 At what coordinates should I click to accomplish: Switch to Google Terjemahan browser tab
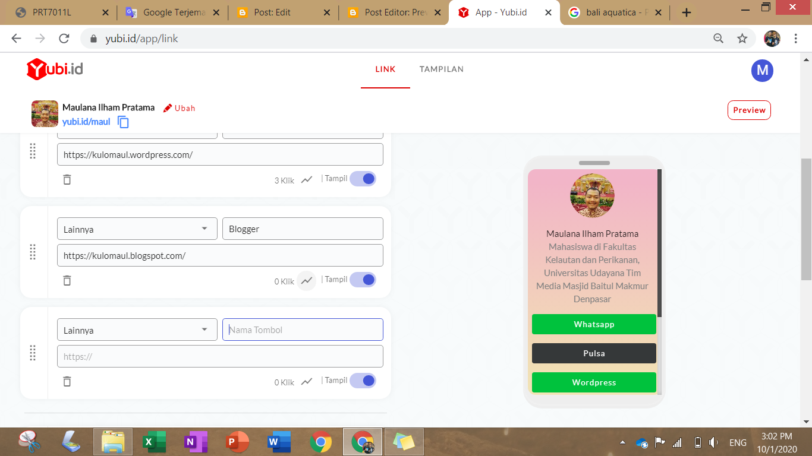(x=172, y=12)
